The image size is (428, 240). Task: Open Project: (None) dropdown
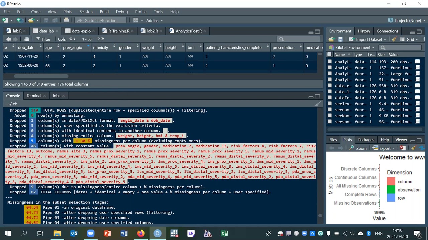click(407, 20)
